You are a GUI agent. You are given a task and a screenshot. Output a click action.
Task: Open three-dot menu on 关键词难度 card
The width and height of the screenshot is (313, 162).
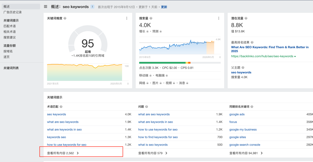coord(127,18)
